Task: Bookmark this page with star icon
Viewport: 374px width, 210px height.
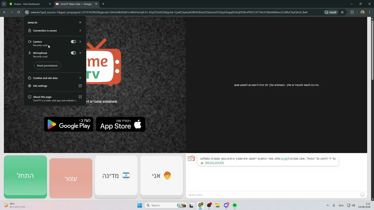Action: 342,12
